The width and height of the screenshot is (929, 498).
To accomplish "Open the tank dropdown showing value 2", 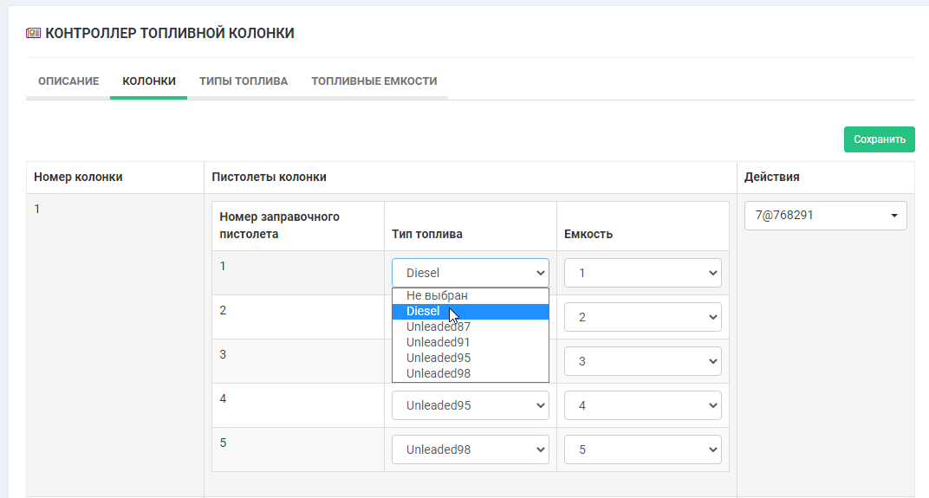I will pyautogui.click(x=642, y=317).
